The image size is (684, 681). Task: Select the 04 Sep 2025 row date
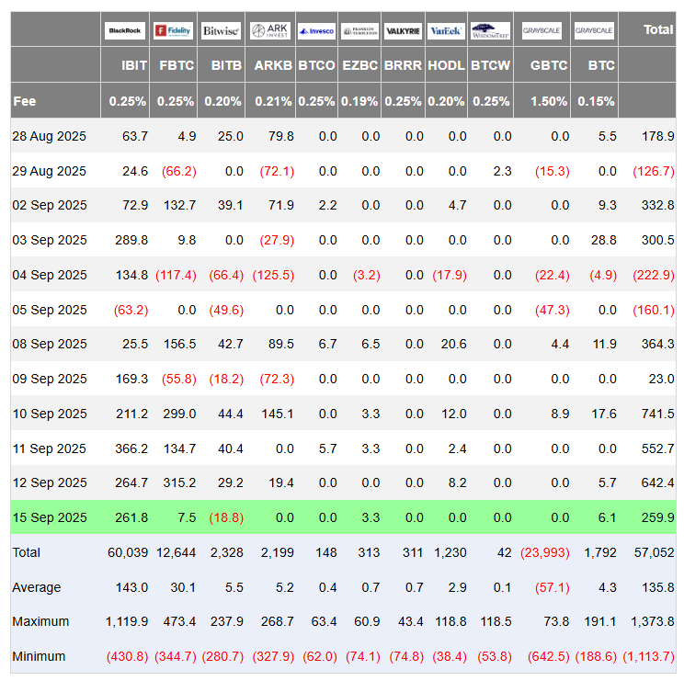pos(50,275)
